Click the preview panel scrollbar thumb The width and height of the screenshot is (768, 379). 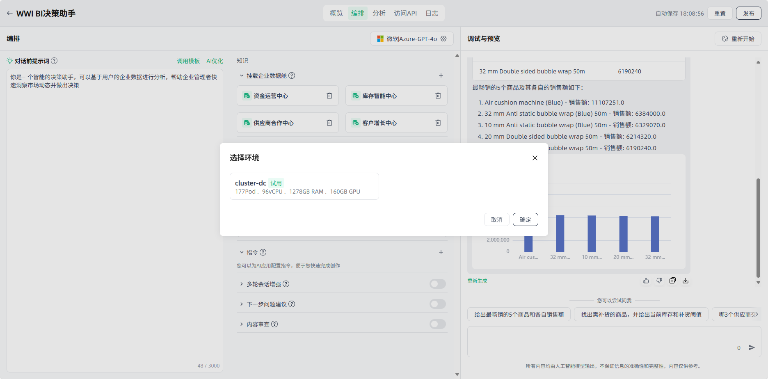click(x=758, y=228)
